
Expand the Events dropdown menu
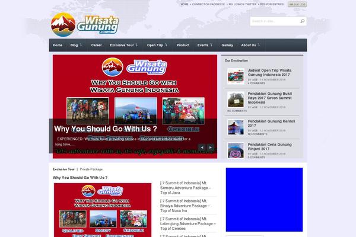point(205,45)
